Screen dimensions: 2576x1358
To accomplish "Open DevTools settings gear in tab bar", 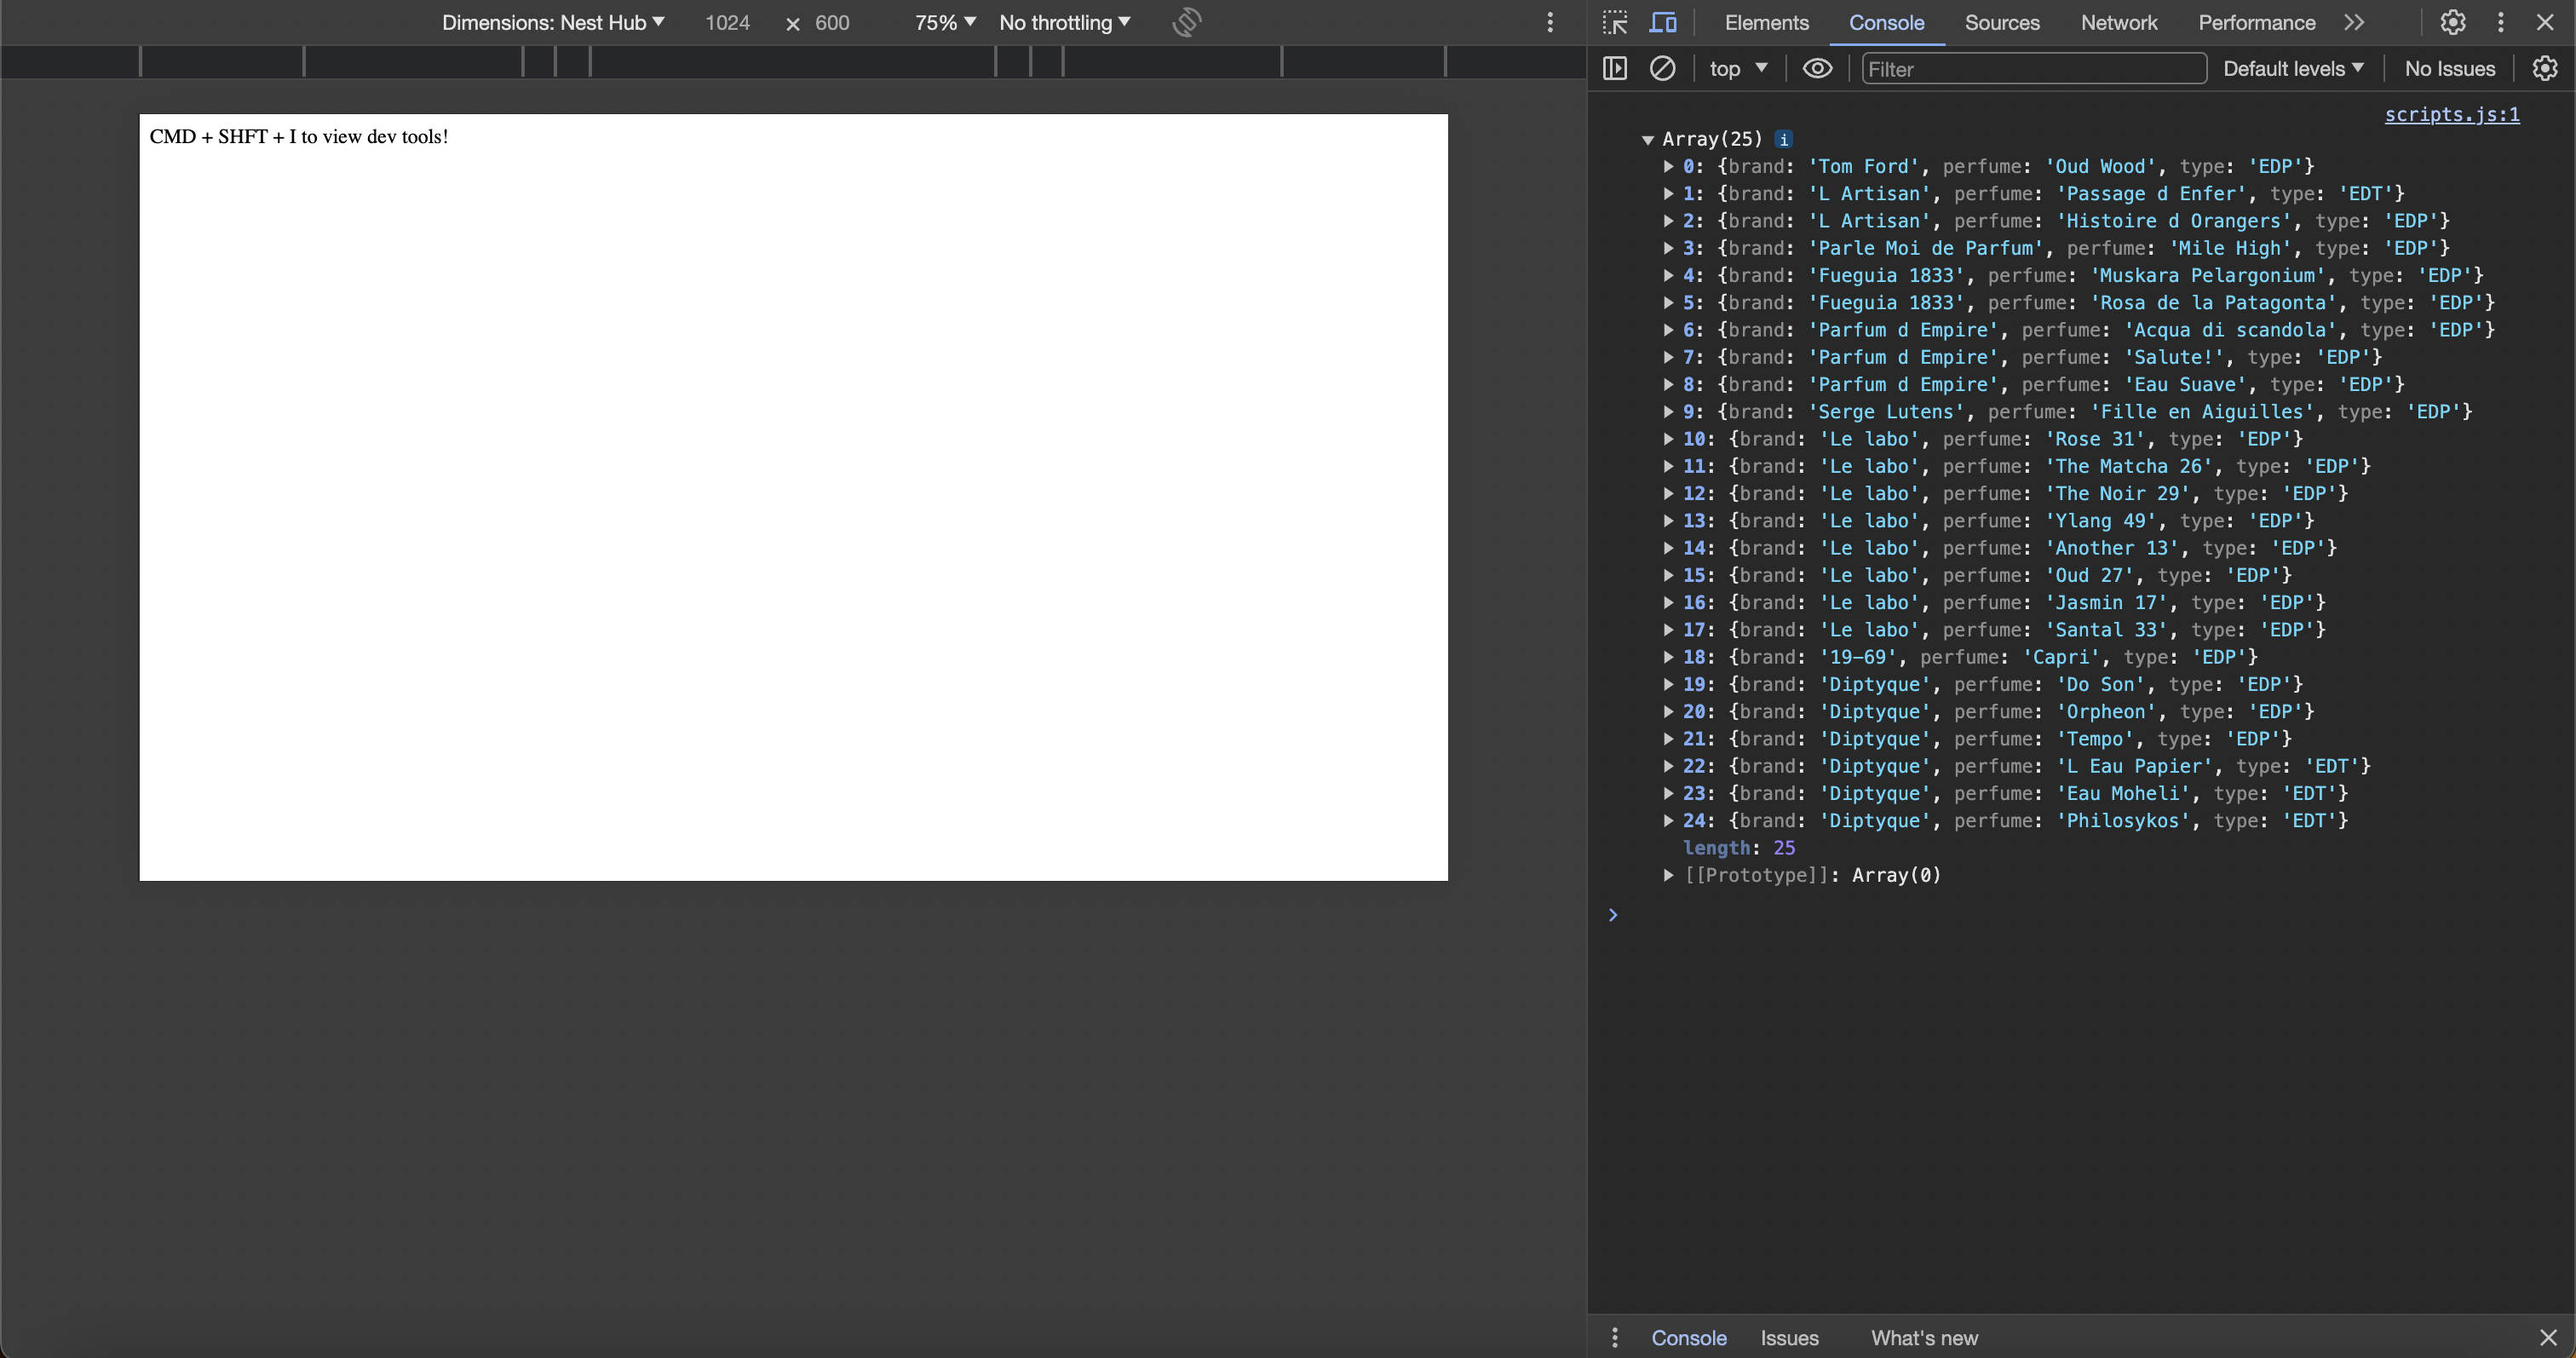I will 2452,22.
